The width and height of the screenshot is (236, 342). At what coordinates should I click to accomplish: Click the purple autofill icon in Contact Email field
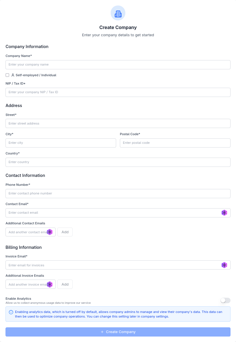click(x=224, y=213)
